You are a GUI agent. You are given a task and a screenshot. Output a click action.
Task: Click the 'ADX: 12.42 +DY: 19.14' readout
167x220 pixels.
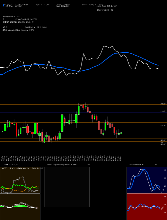coord(15,169)
